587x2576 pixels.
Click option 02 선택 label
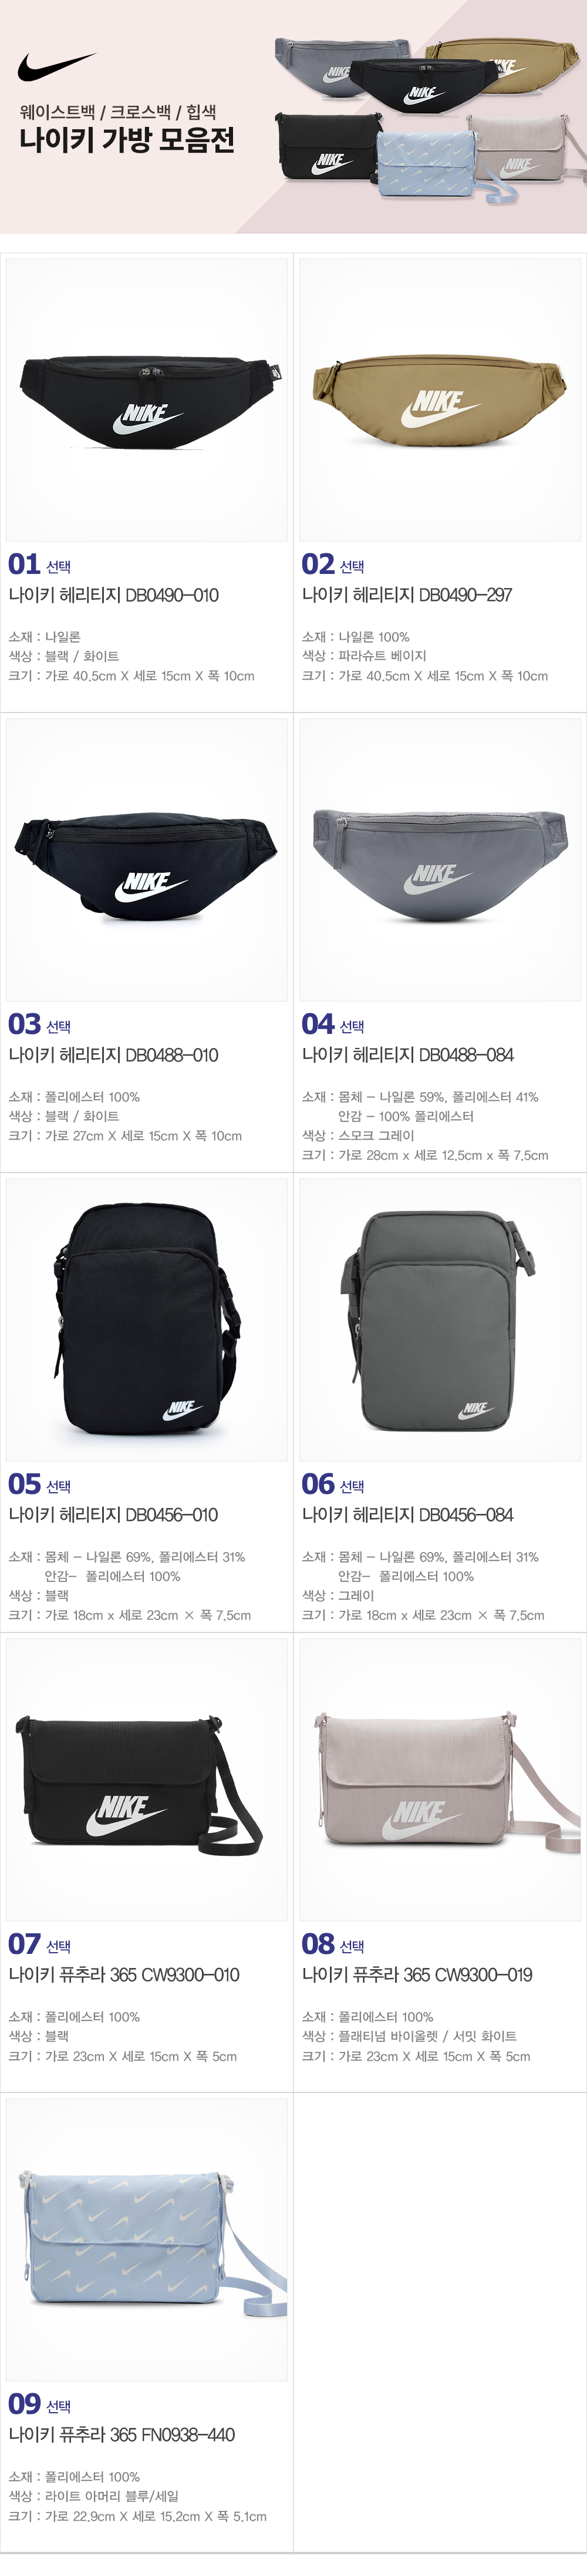[x=333, y=564]
